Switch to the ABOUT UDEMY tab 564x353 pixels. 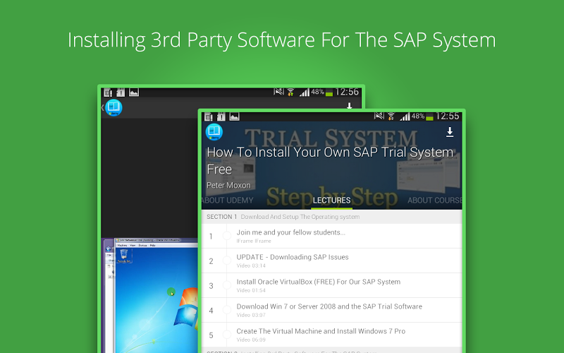(227, 201)
